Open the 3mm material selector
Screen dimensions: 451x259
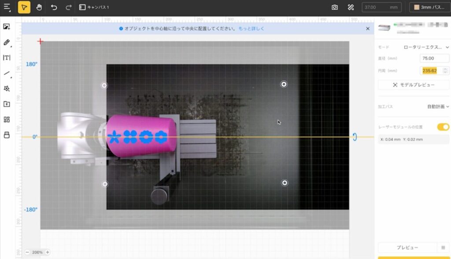429,7
